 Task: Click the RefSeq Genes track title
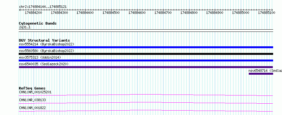(32, 88)
